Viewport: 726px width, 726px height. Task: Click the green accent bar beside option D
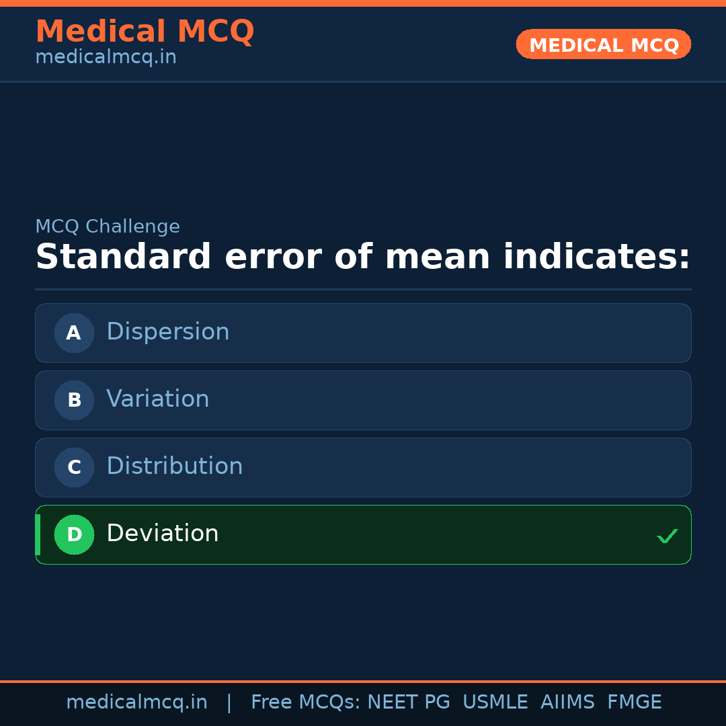[37, 534]
